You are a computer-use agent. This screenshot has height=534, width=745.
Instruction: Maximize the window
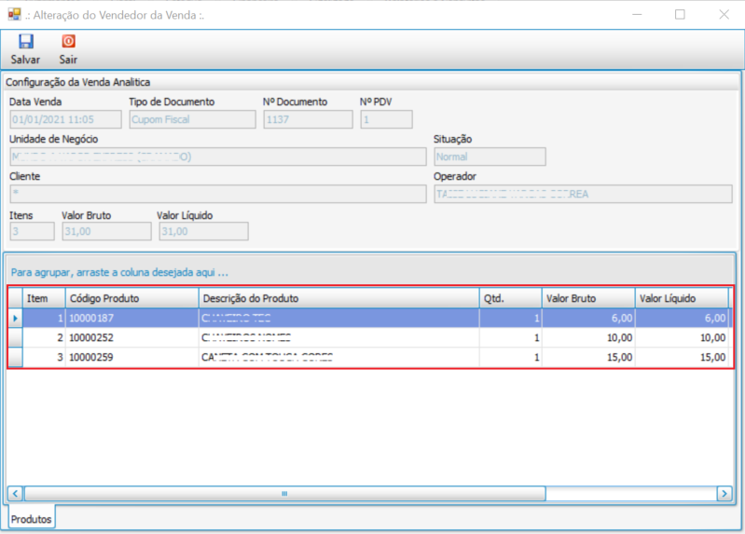tap(680, 15)
